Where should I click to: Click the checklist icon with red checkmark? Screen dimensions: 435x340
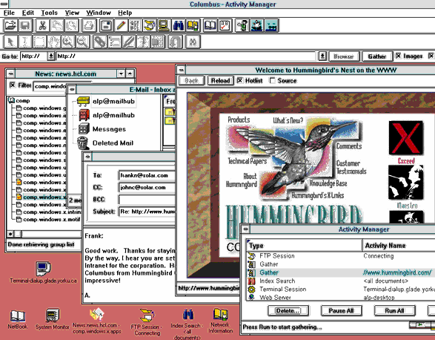click(225, 25)
